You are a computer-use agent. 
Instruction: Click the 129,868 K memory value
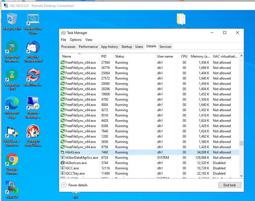point(202,157)
